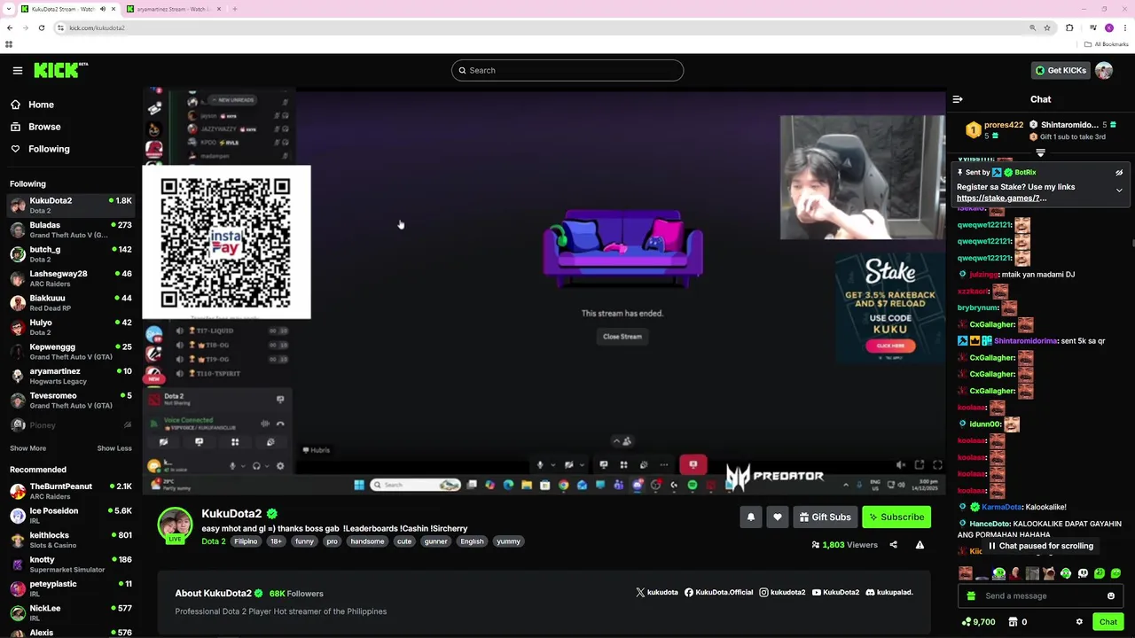Open Lashsegway28 channel in sidebar
The width and height of the screenshot is (1135, 638).
pos(71,278)
